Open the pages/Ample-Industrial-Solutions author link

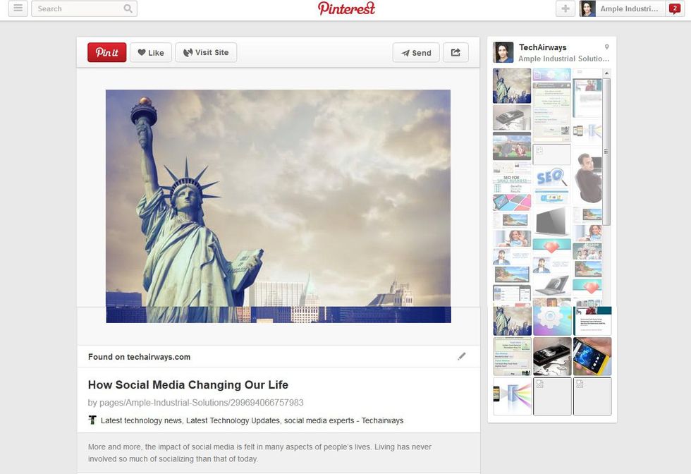click(x=195, y=403)
